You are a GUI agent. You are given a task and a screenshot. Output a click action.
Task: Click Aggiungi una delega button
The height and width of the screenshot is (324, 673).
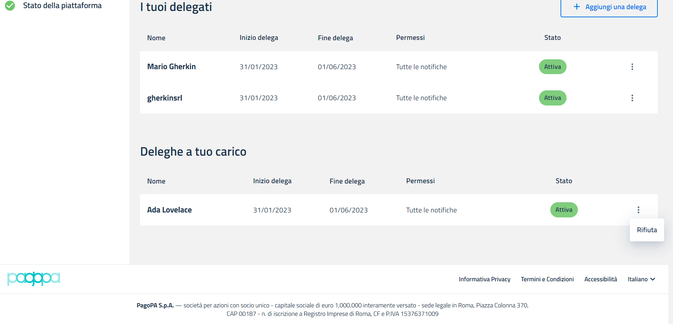coord(609,7)
